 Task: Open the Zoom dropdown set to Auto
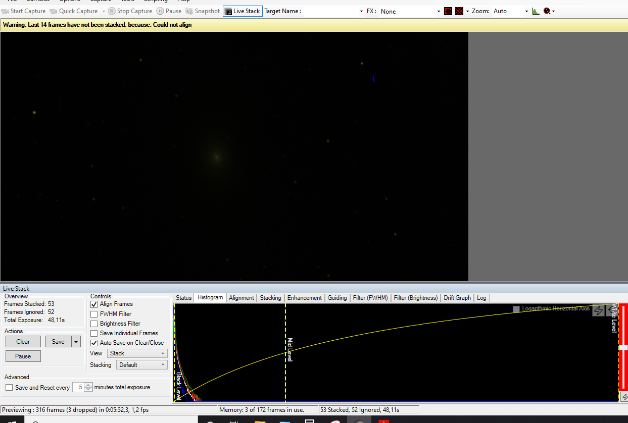(510, 11)
